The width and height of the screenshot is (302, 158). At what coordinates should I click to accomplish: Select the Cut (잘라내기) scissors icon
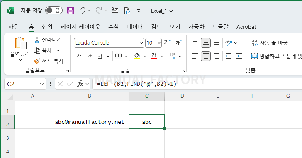37,40
